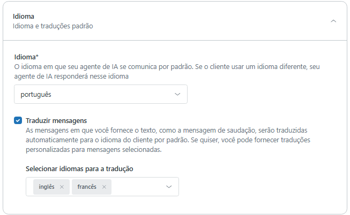Click the "Idioma e traduções padrão" subtitle
The height and width of the screenshot is (215, 350).
pyautogui.click(x=53, y=26)
